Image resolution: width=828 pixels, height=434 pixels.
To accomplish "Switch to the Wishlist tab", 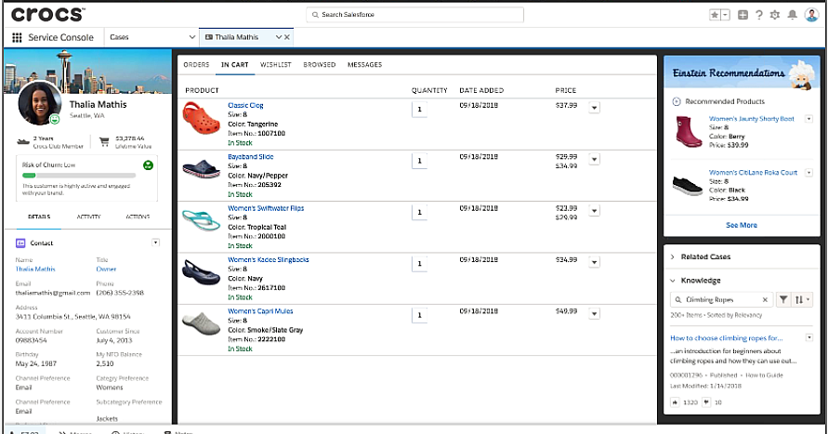I will pyautogui.click(x=275, y=65).
